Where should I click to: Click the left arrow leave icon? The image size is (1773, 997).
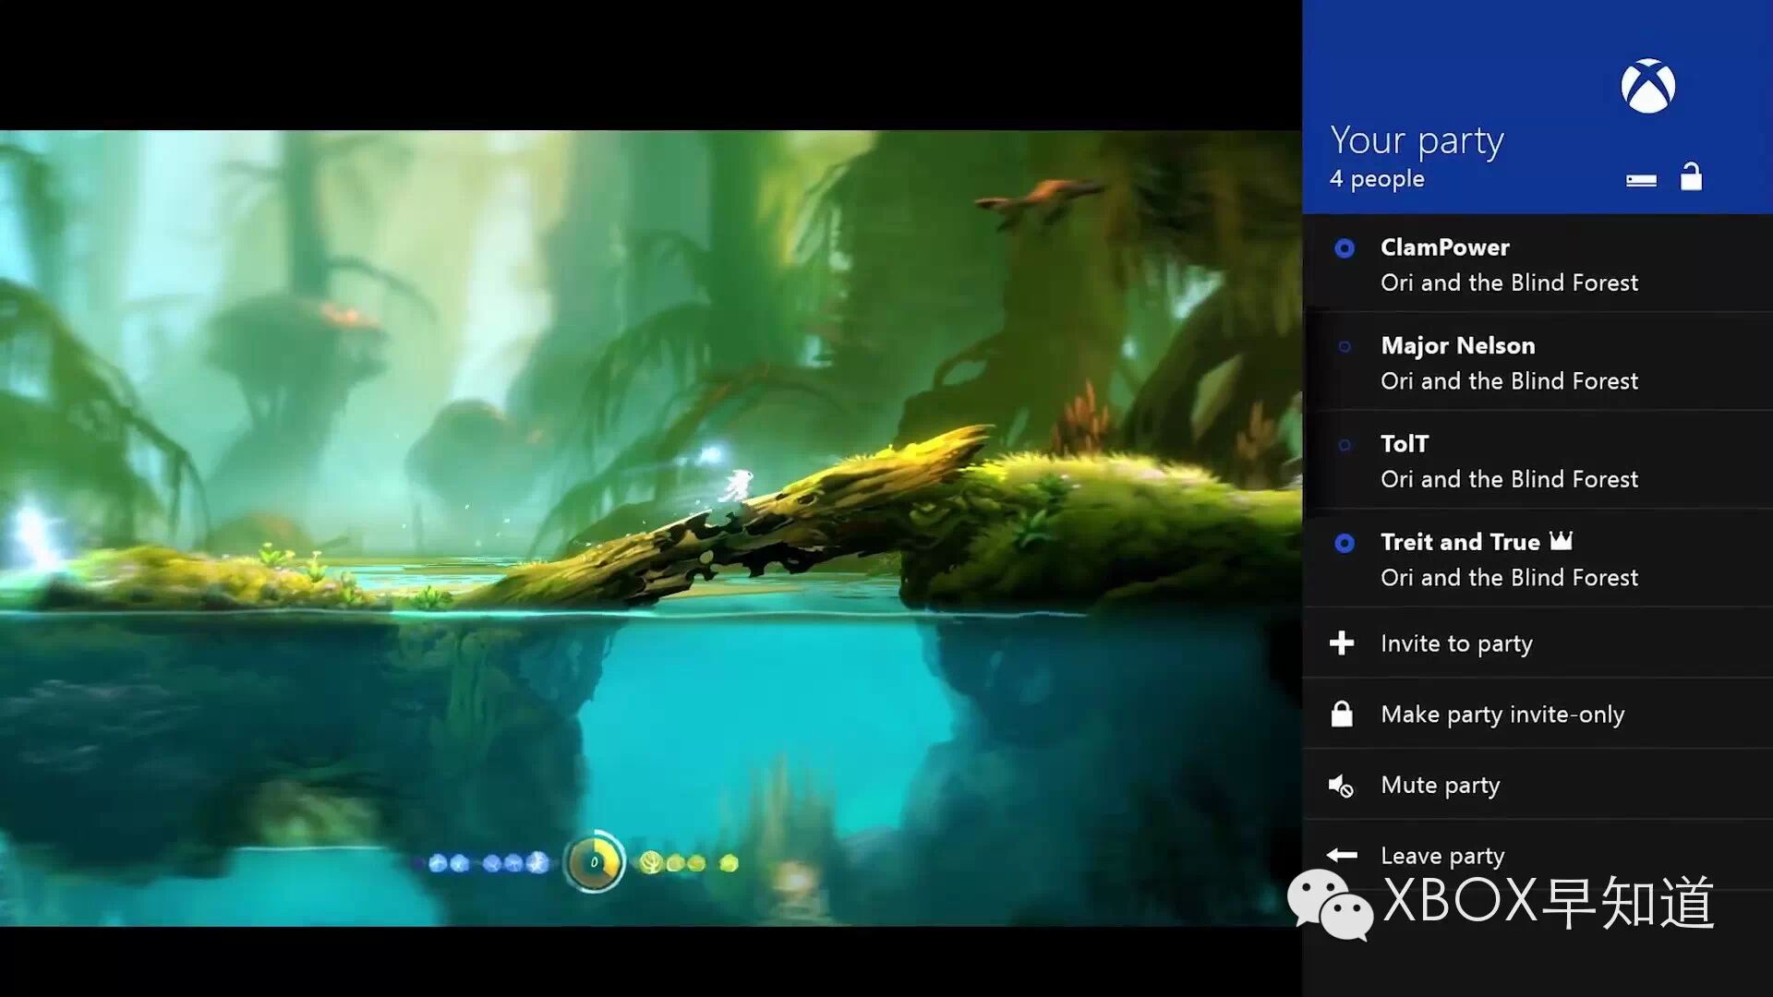point(1342,856)
